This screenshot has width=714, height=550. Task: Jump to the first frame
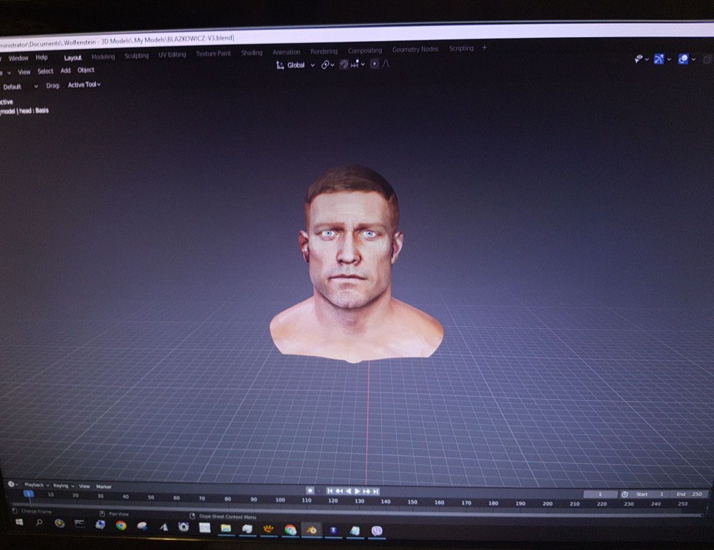point(330,491)
